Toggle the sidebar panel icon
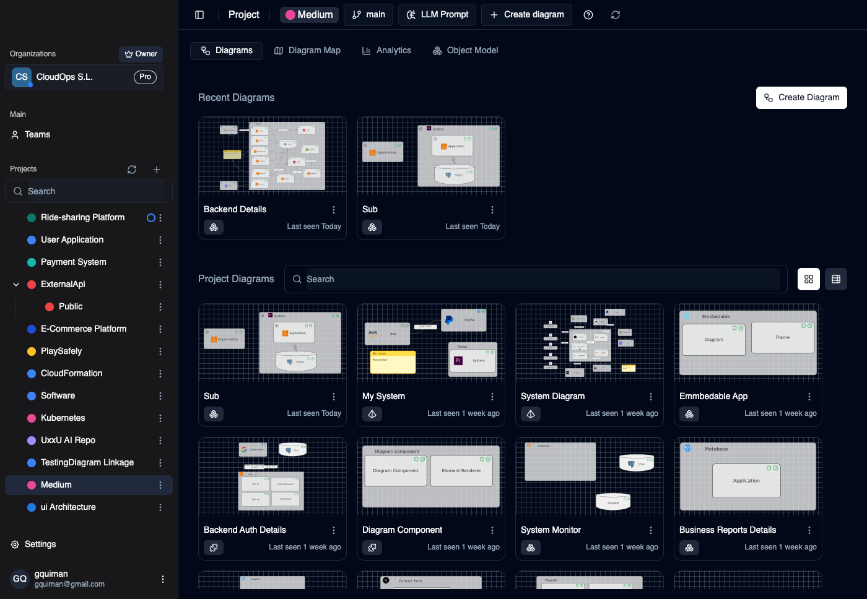This screenshot has height=599, width=867. pyautogui.click(x=199, y=15)
